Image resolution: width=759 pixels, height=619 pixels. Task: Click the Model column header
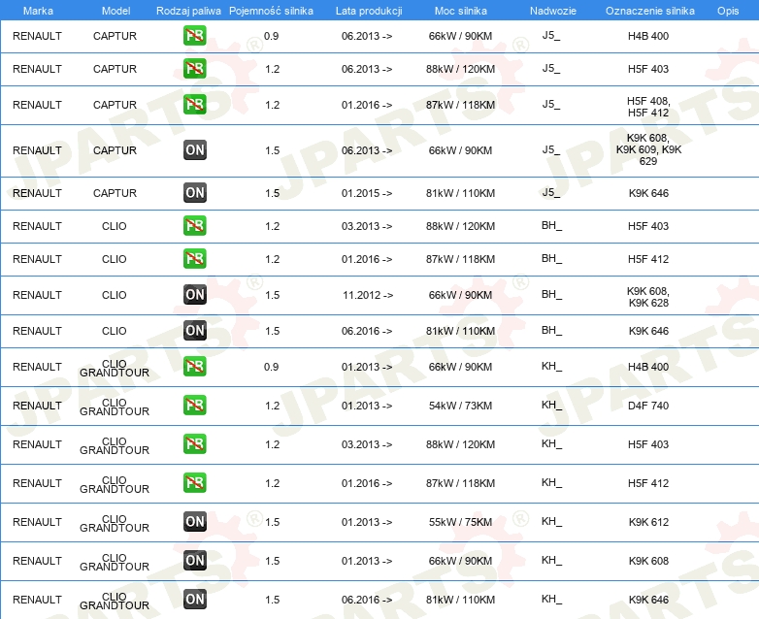[x=115, y=11]
